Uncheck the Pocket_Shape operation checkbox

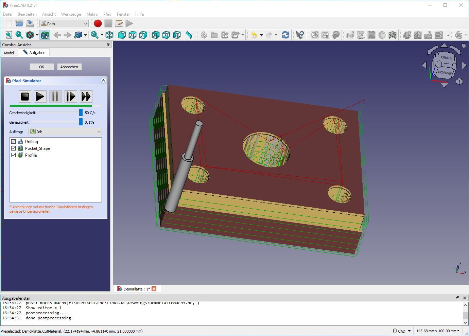click(14, 148)
